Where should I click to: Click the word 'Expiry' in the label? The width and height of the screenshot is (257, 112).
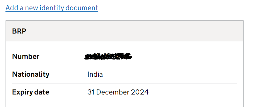click(x=22, y=92)
